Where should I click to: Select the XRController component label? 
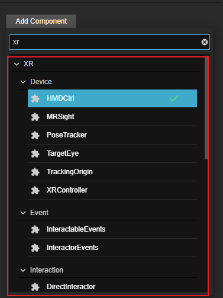point(67,190)
